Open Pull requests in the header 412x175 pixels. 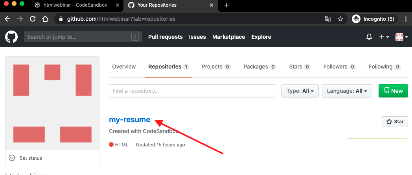click(x=166, y=37)
